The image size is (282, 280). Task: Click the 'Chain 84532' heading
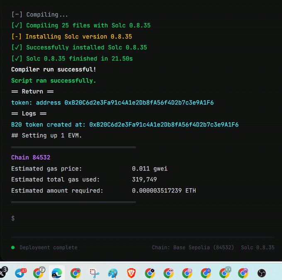[31, 158]
